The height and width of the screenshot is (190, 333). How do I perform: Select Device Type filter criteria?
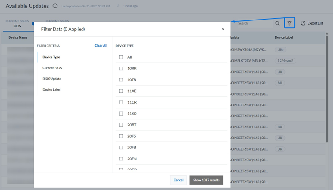pyautogui.click(x=51, y=57)
